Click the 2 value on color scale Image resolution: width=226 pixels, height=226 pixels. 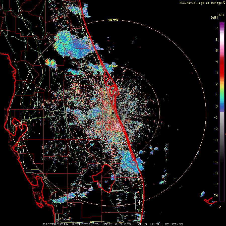point(217,84)
